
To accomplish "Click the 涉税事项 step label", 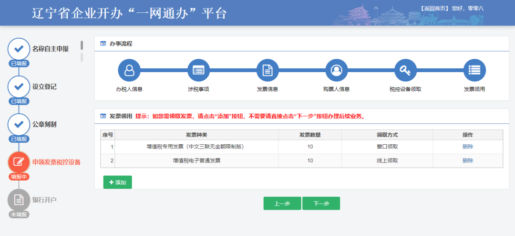I will coord(198,89).
